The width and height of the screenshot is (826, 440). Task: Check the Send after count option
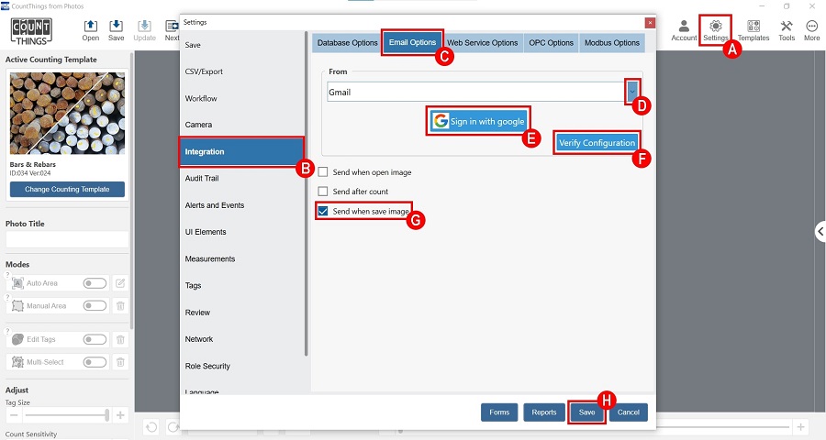pyautogui.click(x=323, y=192)
